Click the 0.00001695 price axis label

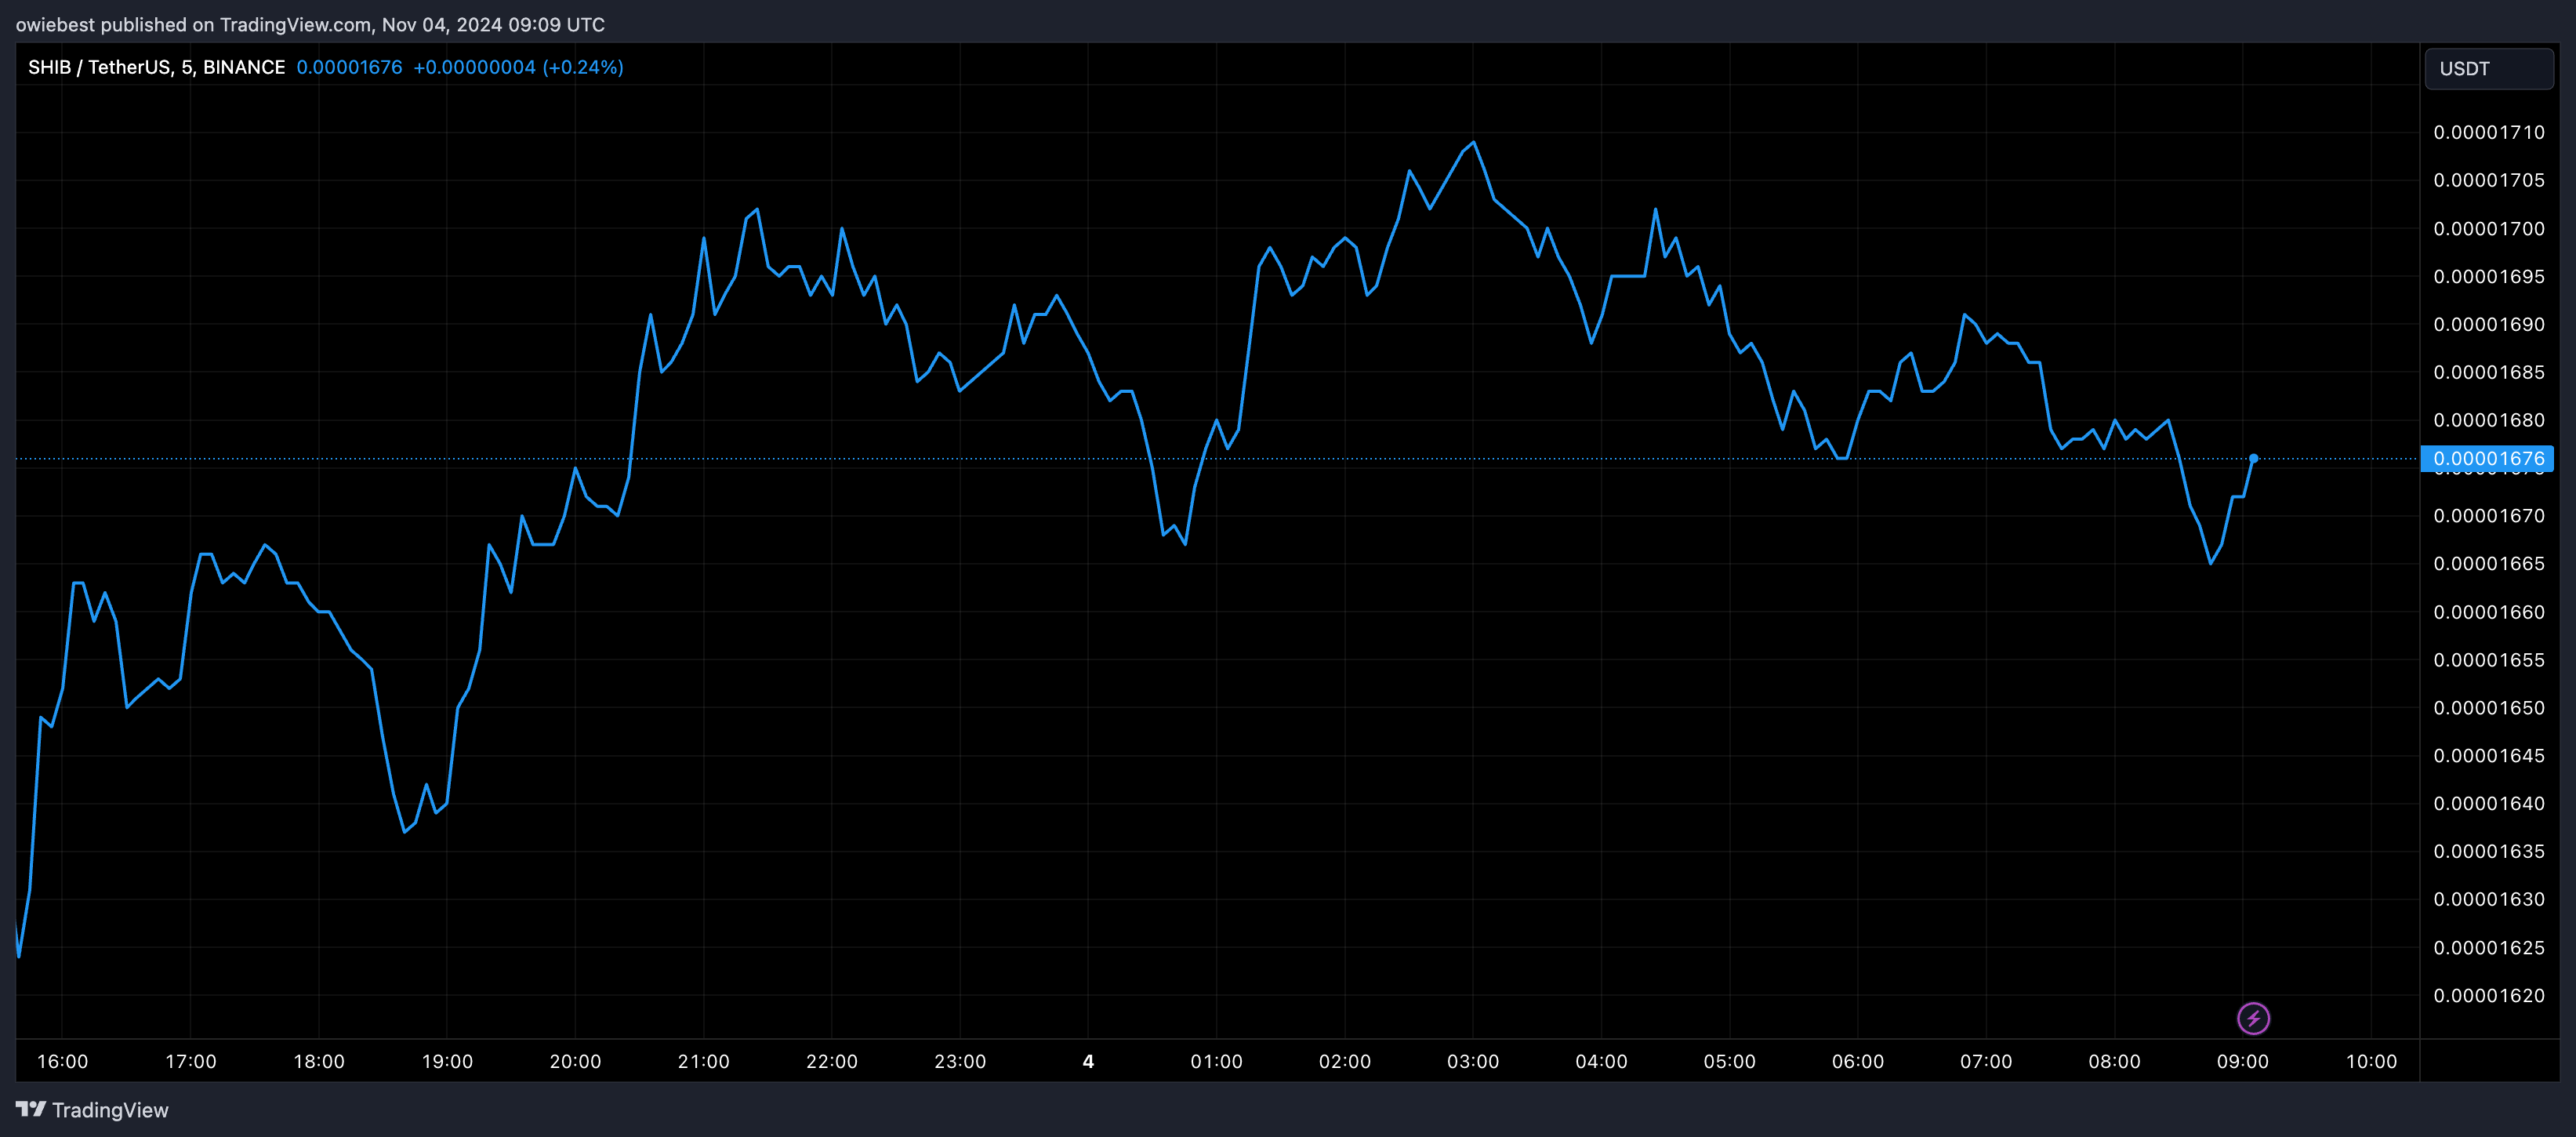2489,276
